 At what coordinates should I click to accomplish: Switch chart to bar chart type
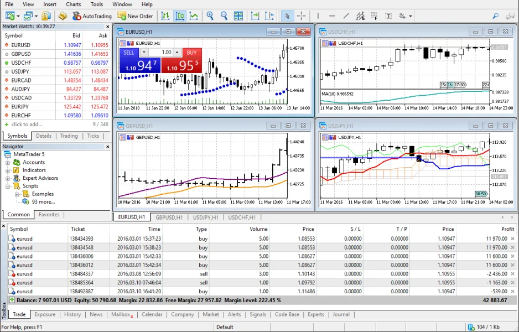[165, 16]
